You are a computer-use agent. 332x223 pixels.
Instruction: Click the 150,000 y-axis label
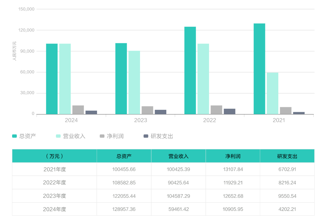26,9
